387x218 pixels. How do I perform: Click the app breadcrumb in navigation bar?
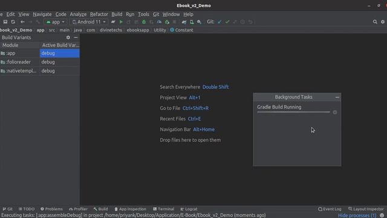point(41,30)
